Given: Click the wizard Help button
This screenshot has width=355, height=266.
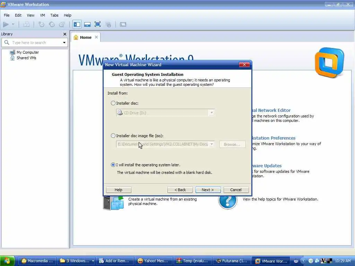Looking at the screenshot, I should point(119,190).
